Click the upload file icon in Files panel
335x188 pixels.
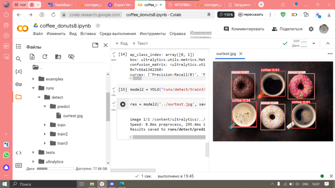pyautogui.click(x=32, y=57)
